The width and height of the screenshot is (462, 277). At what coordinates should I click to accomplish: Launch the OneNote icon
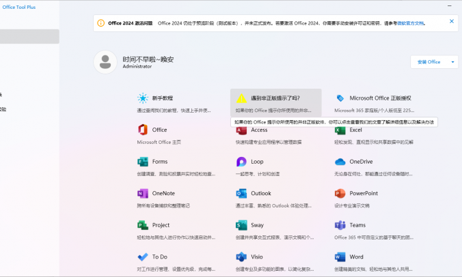click(x=143, y=193)
